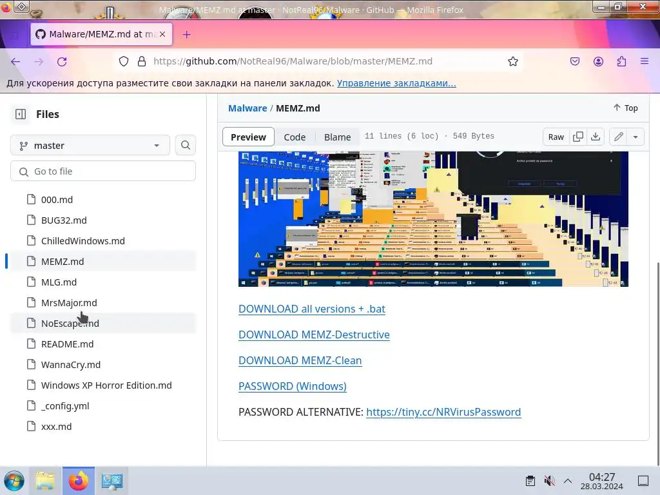Open the master branch selector
The height and width of the screenshot is (495, 660).
coord(90,145)
